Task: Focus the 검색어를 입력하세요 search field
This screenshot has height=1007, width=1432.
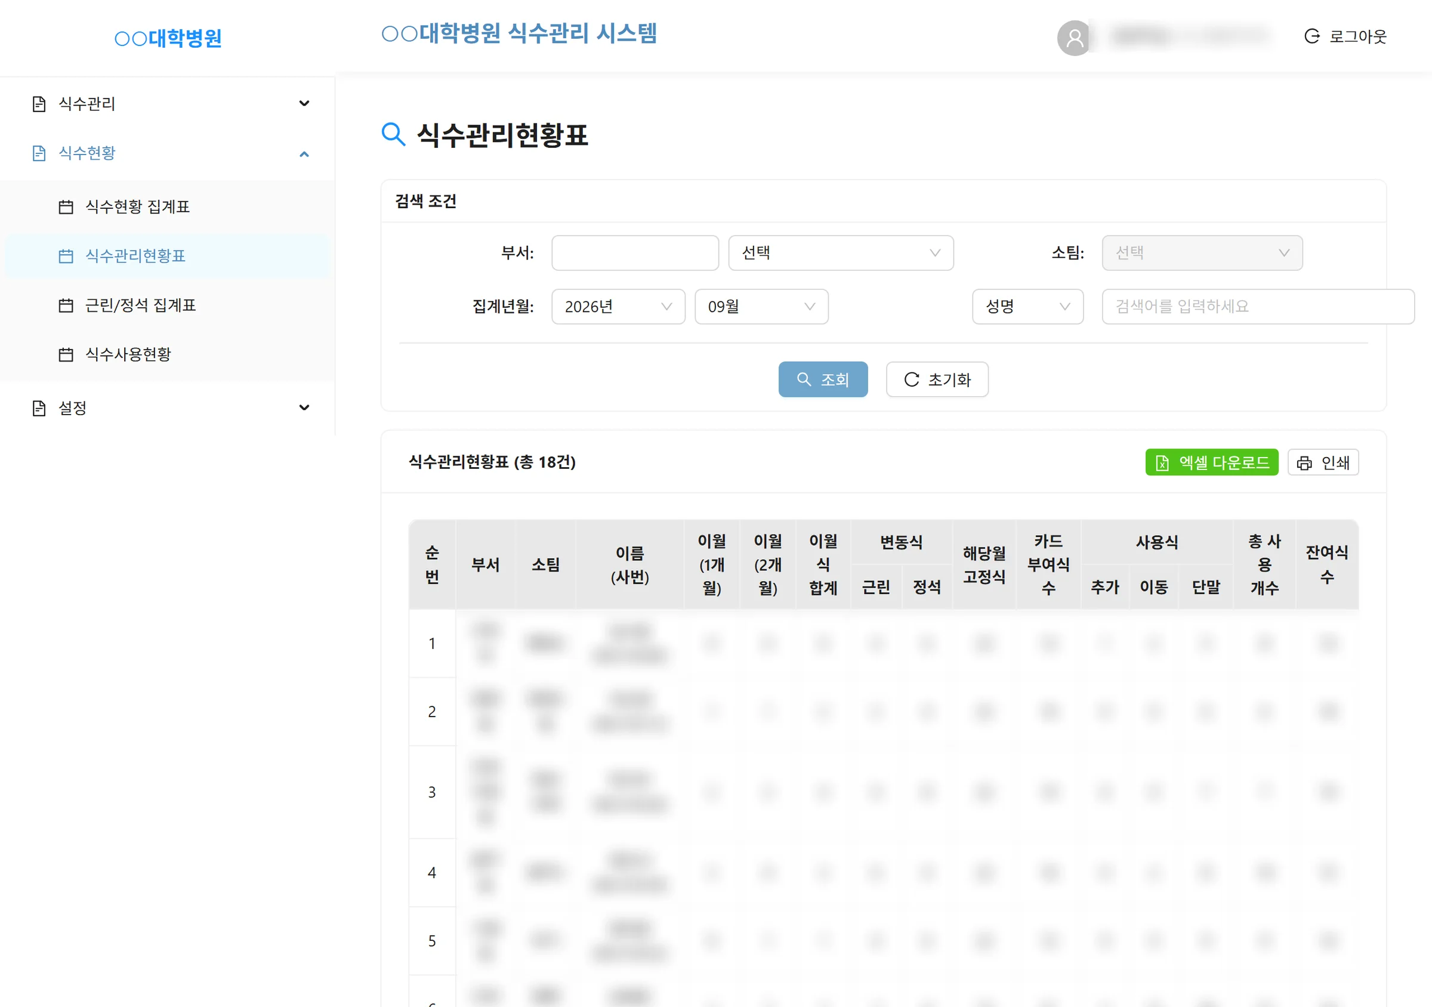Action: coord(1257,306)
